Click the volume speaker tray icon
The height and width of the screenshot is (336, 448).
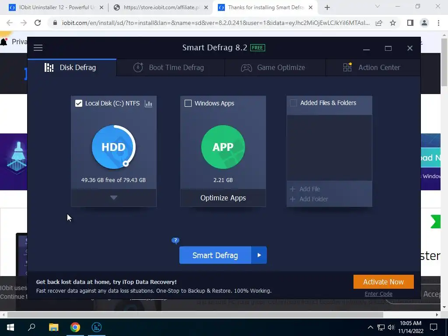391,327
